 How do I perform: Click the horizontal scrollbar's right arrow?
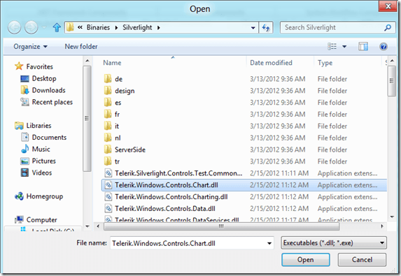pyautogui.click(x=382, y=226)
